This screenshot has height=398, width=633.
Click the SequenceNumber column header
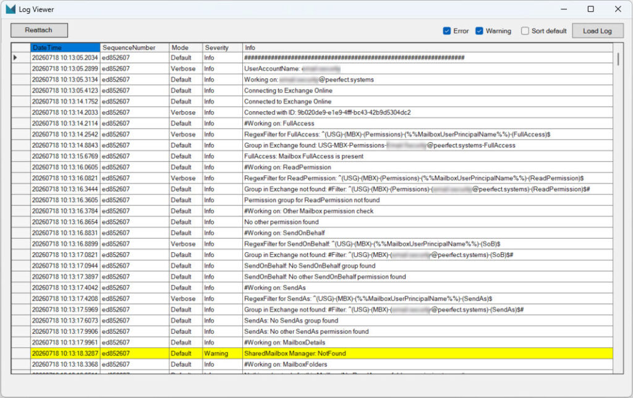click(x=134, y=48)
